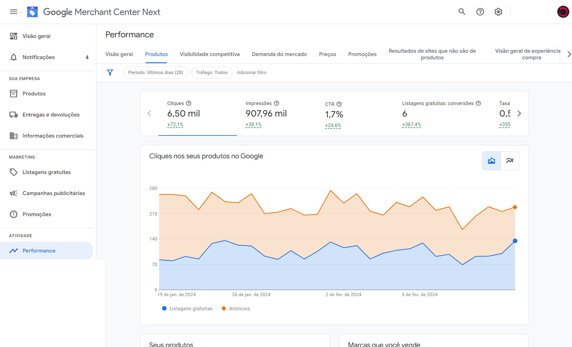Open the hamburger main menu

click(x=14, y=12)
